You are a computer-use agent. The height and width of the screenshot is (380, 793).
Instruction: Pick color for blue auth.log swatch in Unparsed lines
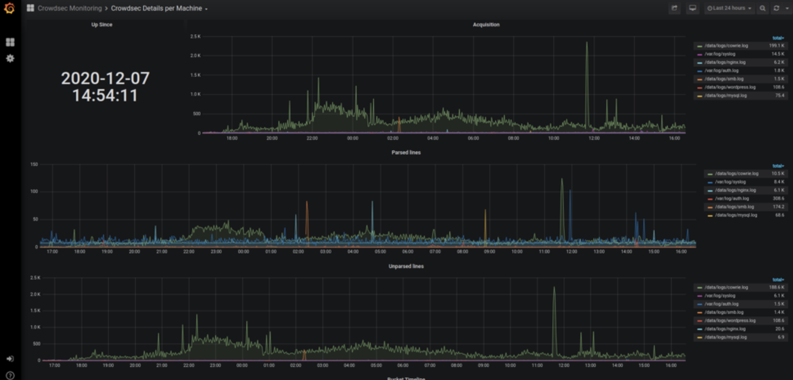coord(700,304)
